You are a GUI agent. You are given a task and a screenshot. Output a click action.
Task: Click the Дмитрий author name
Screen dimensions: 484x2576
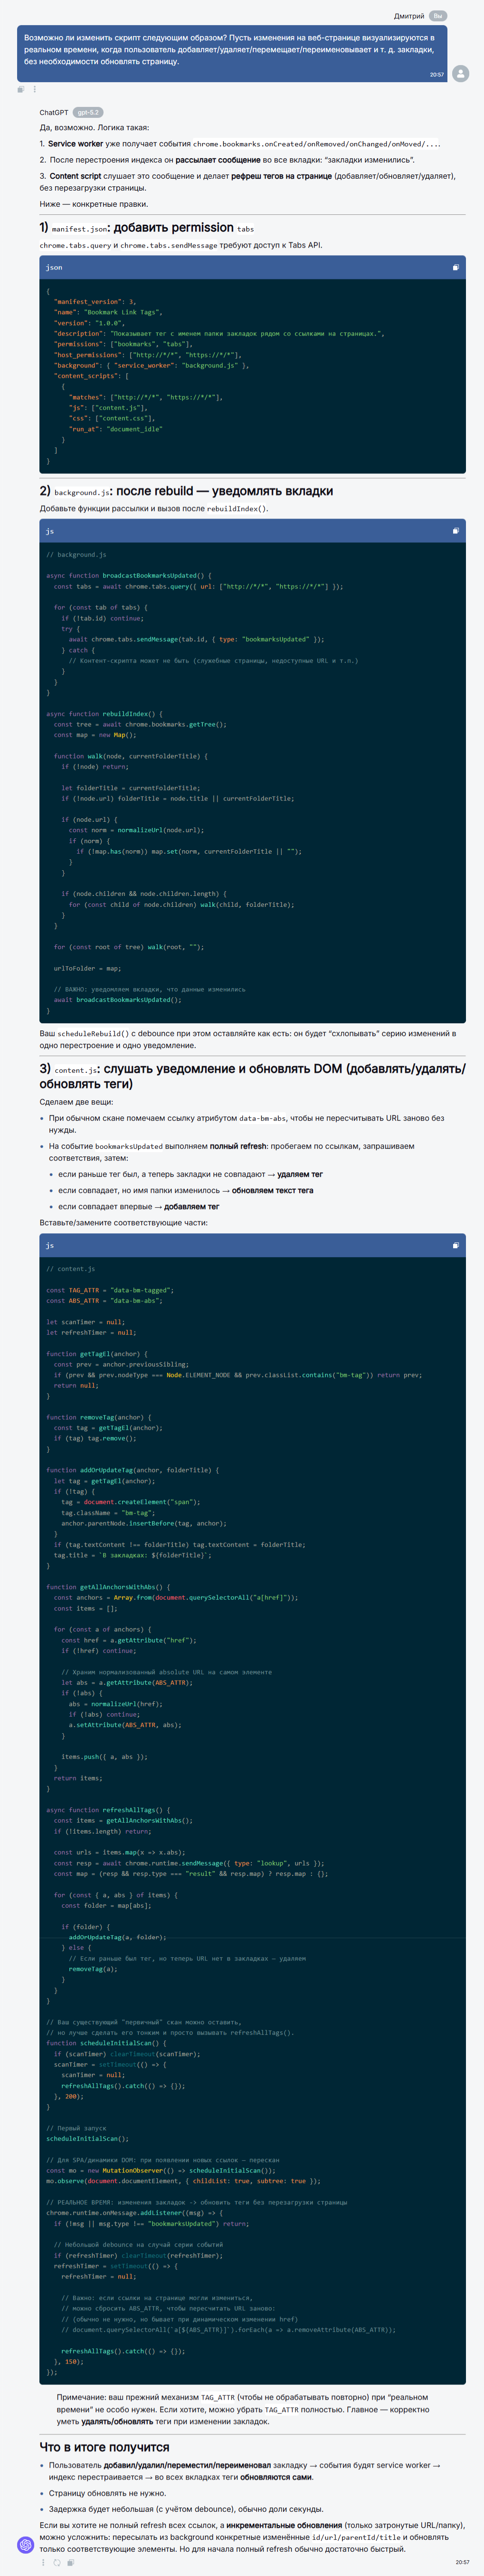408,16
